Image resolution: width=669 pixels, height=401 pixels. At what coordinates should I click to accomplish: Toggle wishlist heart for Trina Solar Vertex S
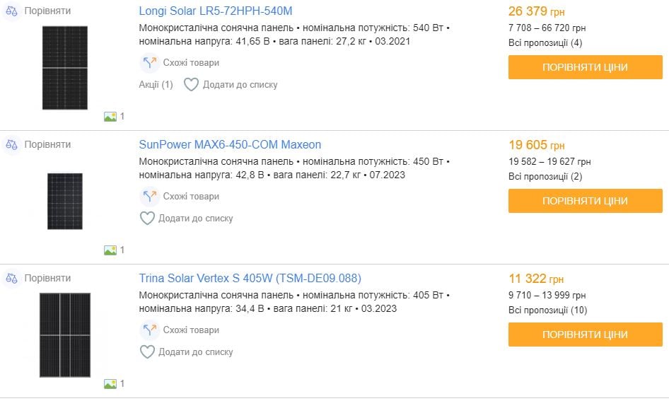pos(147,352)
